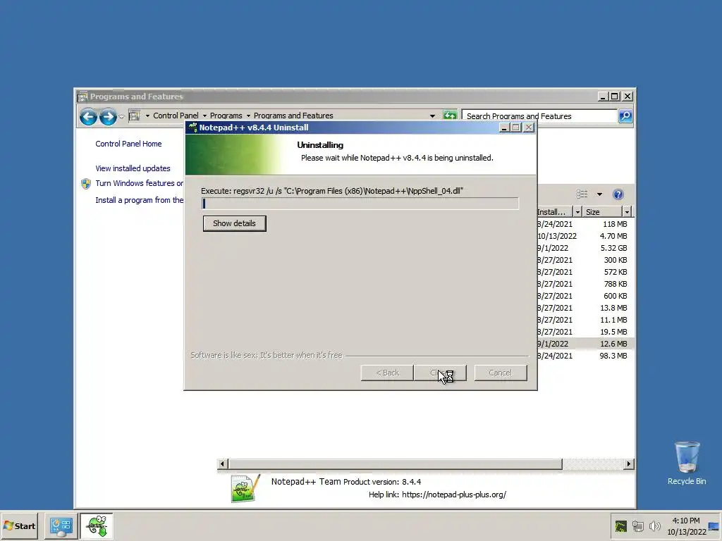This screenshot has width=722, height=541.
Task: Minimize the Notepad++ Uninstall dialog
Action: click(x=503, y=128)
